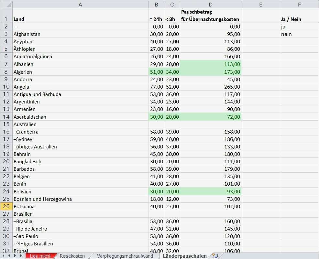Select the Barbados cell
The height and width of the screenshot is (259, 319).
pos(80,169)
